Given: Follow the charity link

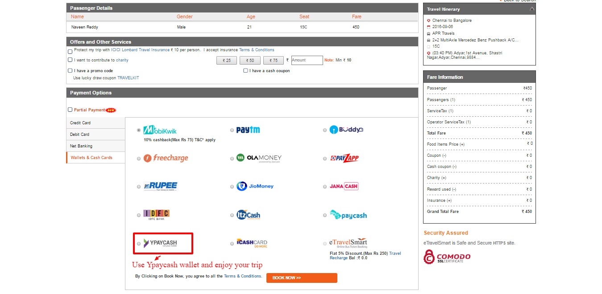Looking at the screenshot, I should [122, 60].
